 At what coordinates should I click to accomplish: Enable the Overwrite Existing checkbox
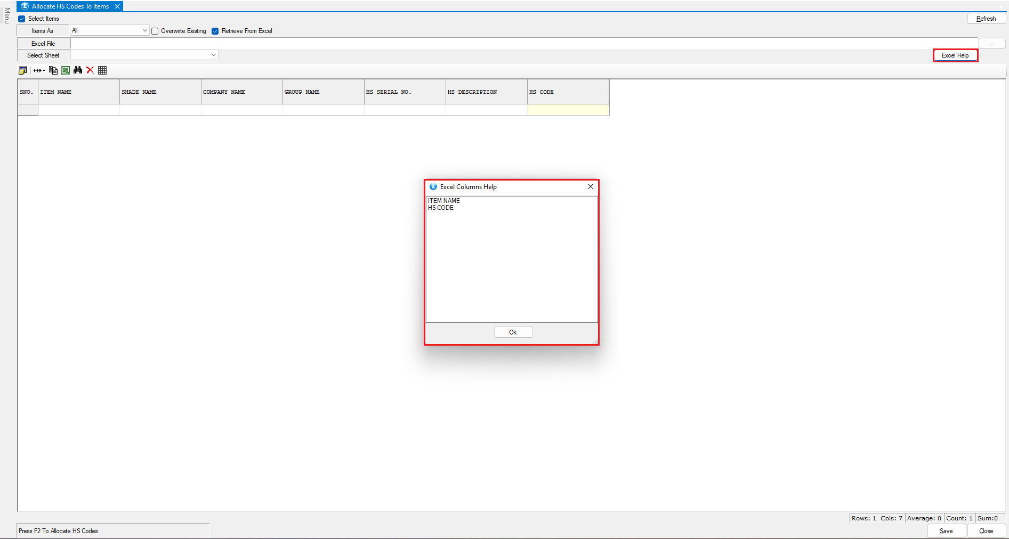155,31
